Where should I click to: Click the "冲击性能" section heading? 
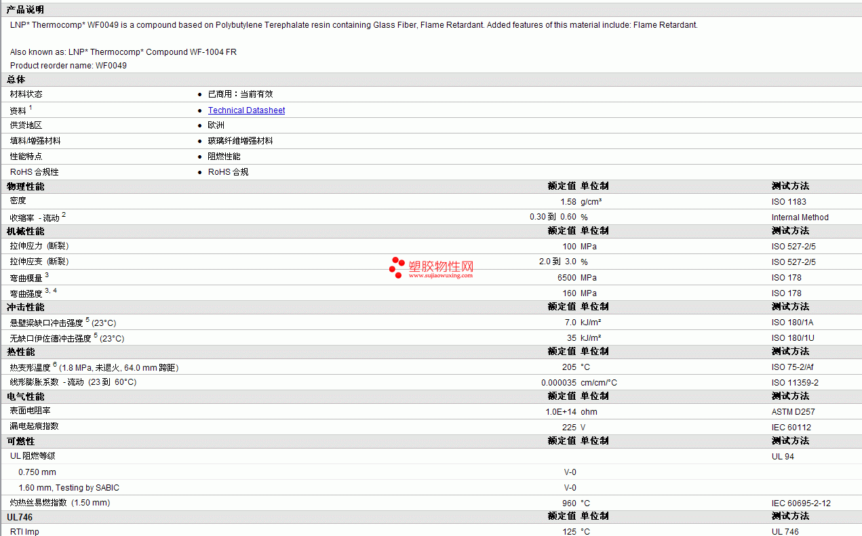click(x=26, y=307)
